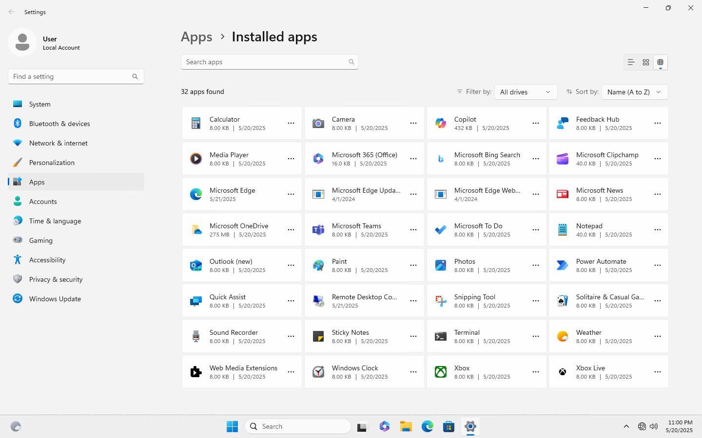
Task: Open Windows Update settings
Action: pyautogui.click(x=76, y=299)
